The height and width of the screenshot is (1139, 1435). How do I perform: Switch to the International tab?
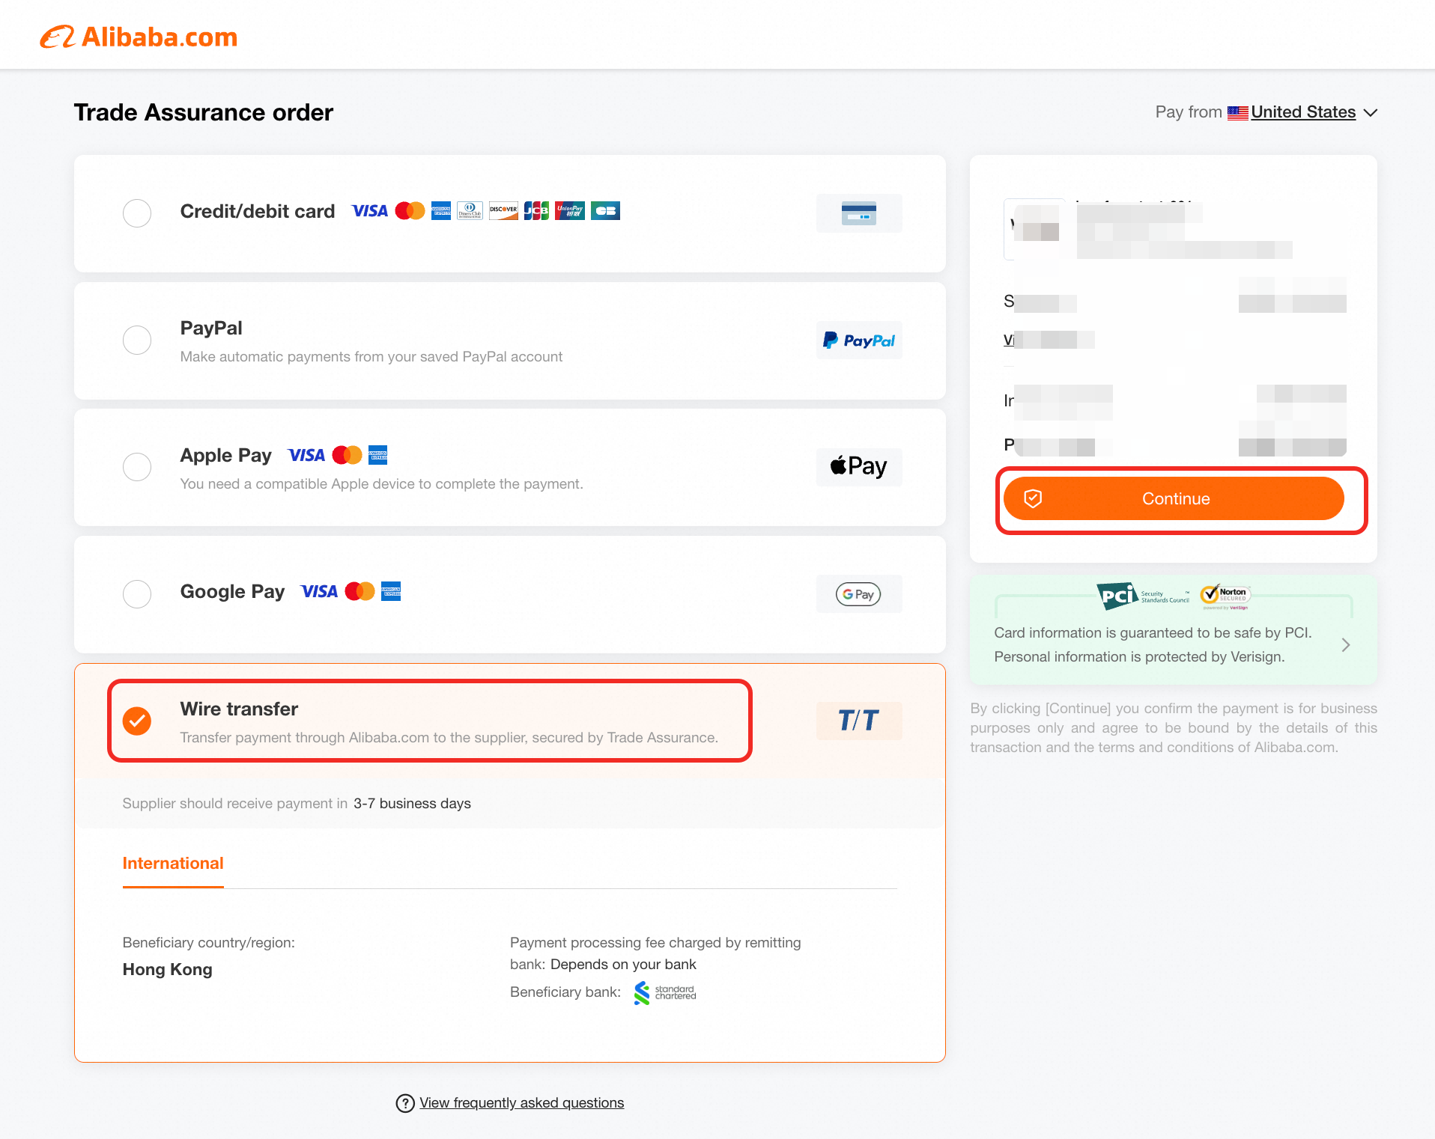[x=173, y=864]
